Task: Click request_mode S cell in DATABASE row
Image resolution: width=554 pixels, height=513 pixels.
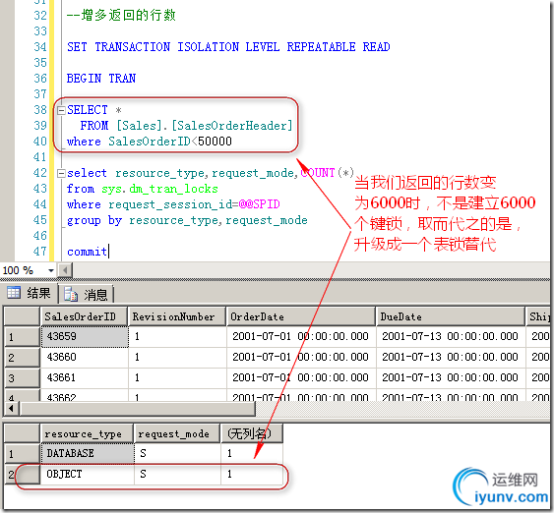Action: [177, 453]
